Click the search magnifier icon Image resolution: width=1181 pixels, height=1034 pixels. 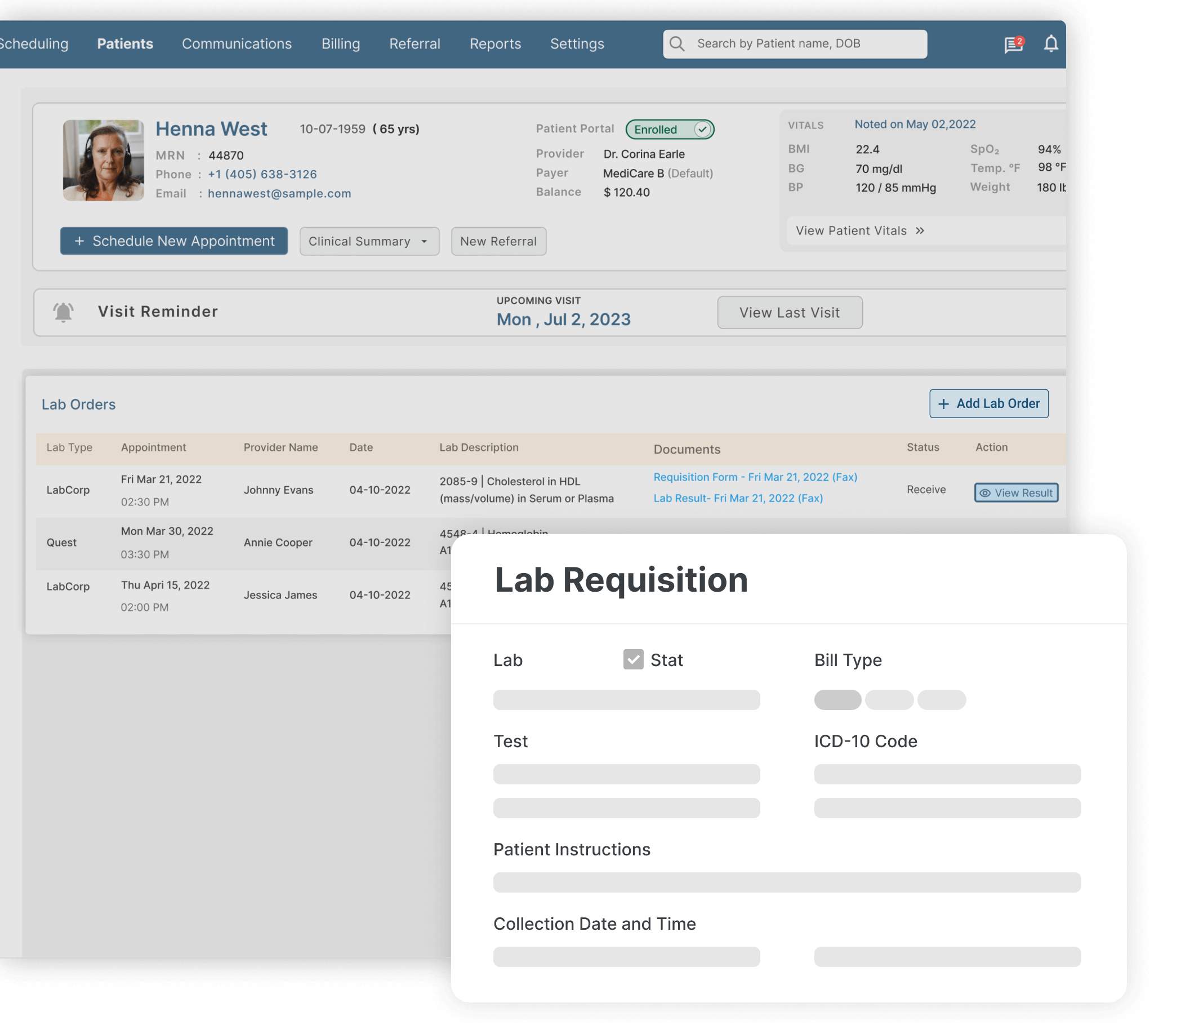678,43
